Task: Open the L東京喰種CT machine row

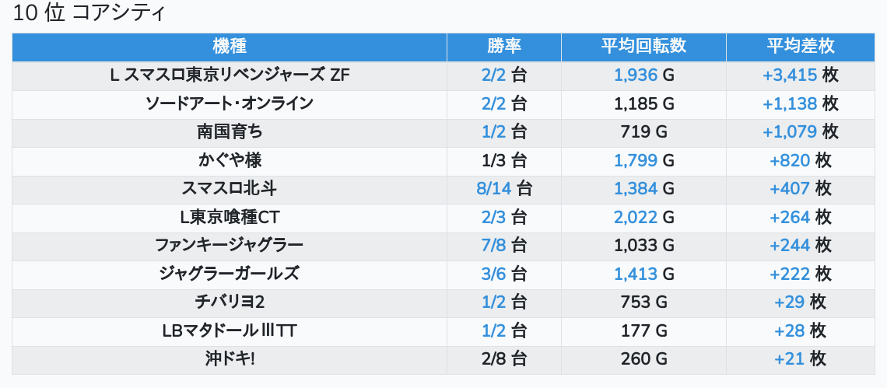Action: coord(229,217)
